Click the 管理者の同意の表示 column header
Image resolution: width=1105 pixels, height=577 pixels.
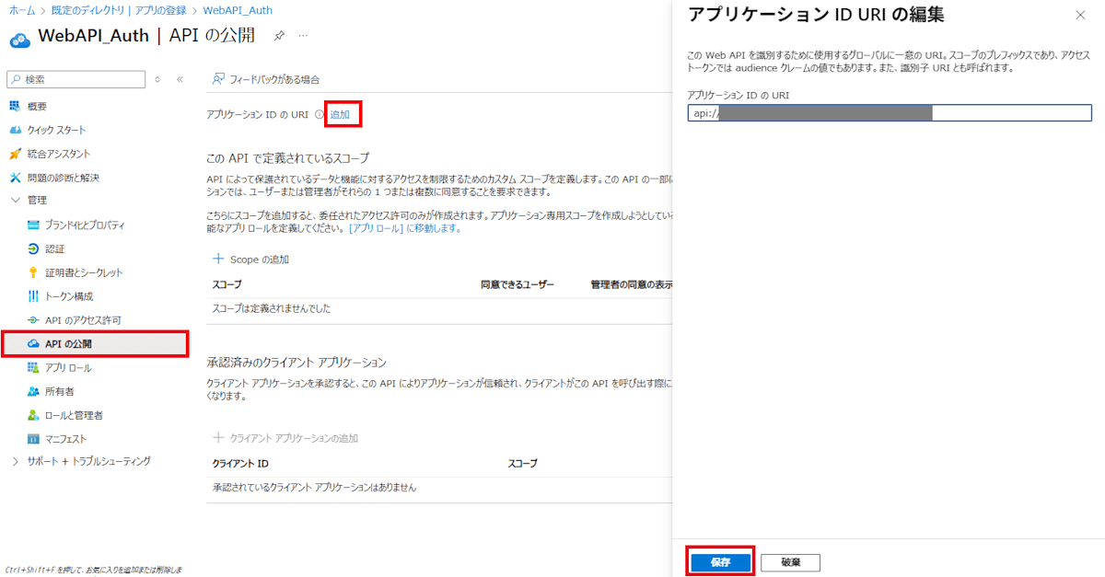631,285
